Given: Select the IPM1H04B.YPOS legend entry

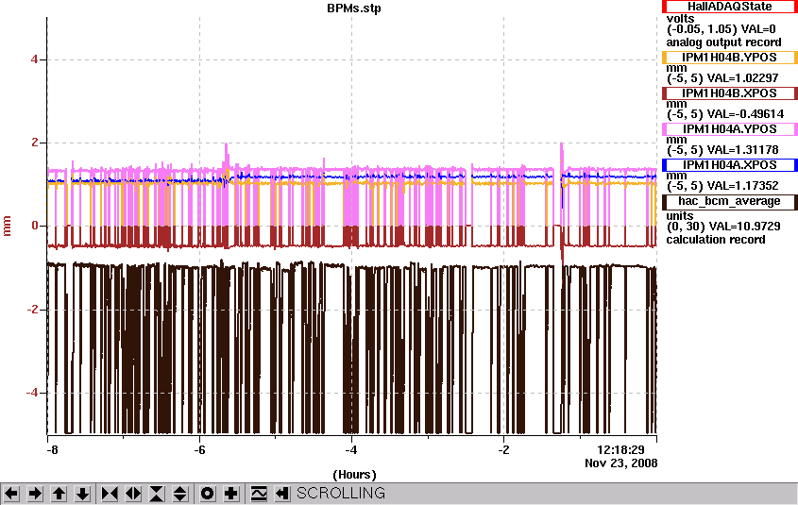Looking at the screenshot, I should 729,58.
